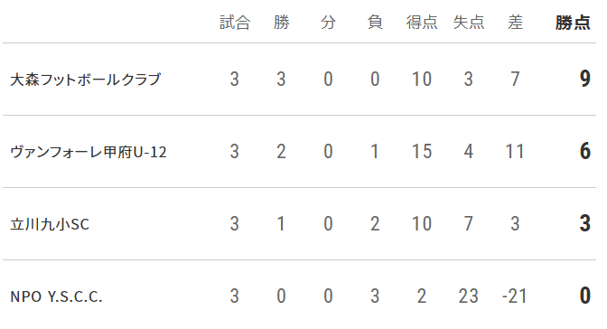Choose the NPO Y.S.C.C. team name
This screenshot has width=607, height=329.
(56, 296)
